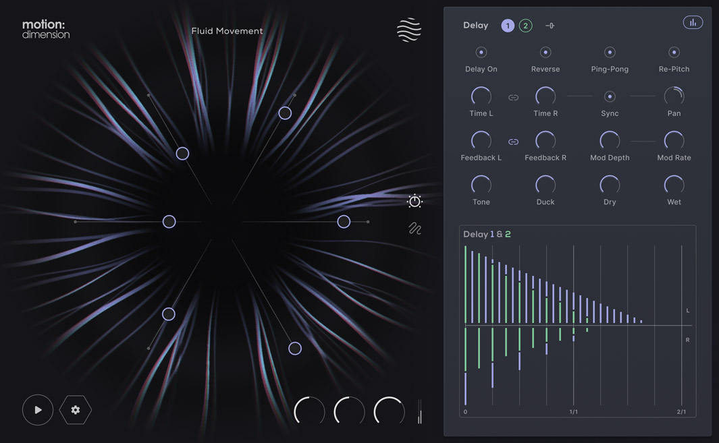Enable the Re-Pitch option
719x443 pixels.
coord(673,52)
